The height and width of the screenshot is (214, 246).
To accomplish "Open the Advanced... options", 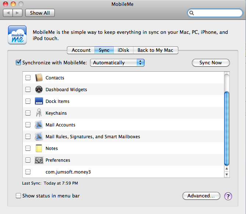I will click(201, 196).
